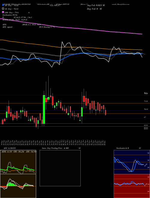Click the tall green candlestick on 21 Oct

(44, 109)
